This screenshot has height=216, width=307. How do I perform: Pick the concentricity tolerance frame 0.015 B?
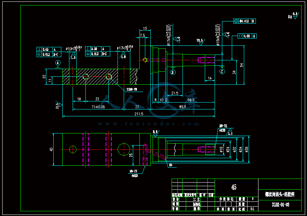tap(245, 21)
